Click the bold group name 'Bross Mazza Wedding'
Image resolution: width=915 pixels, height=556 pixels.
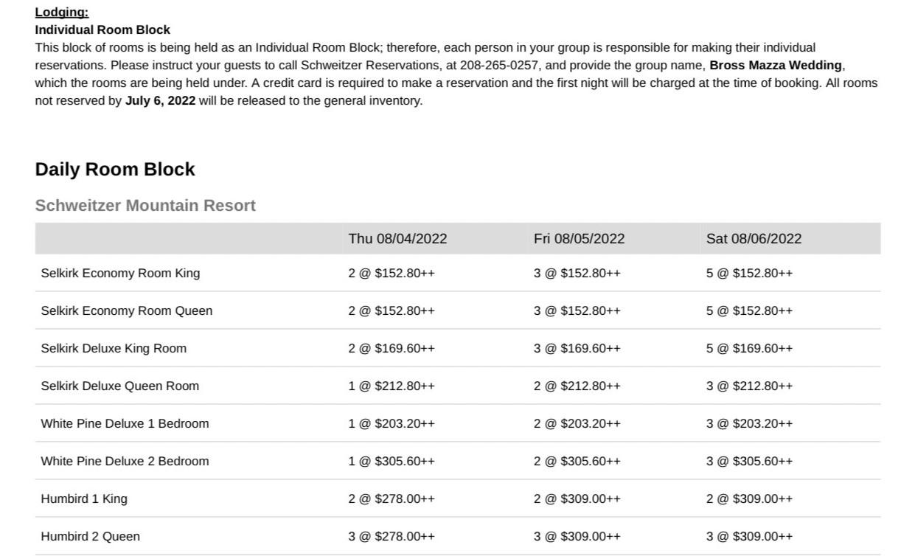click(775, 66)
